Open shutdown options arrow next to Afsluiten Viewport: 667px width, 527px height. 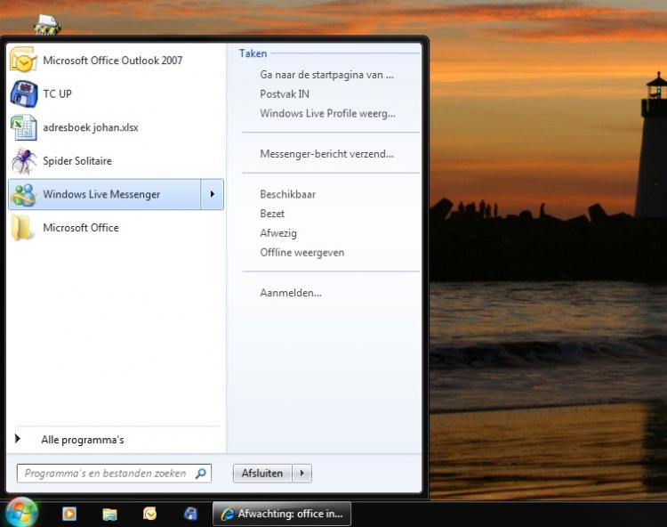pyautogui.click(x=302, y=474)
